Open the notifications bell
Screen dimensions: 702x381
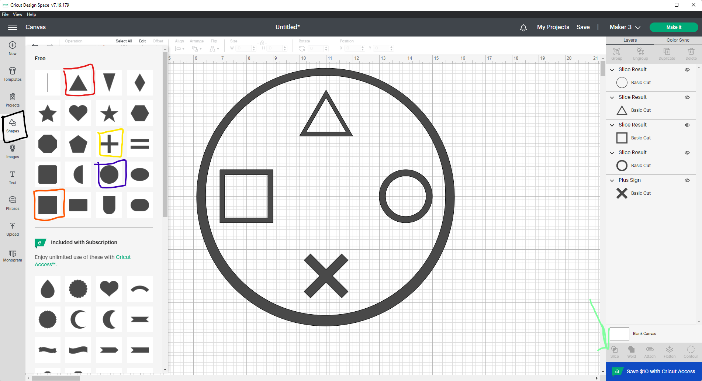(x=523, y=27)
